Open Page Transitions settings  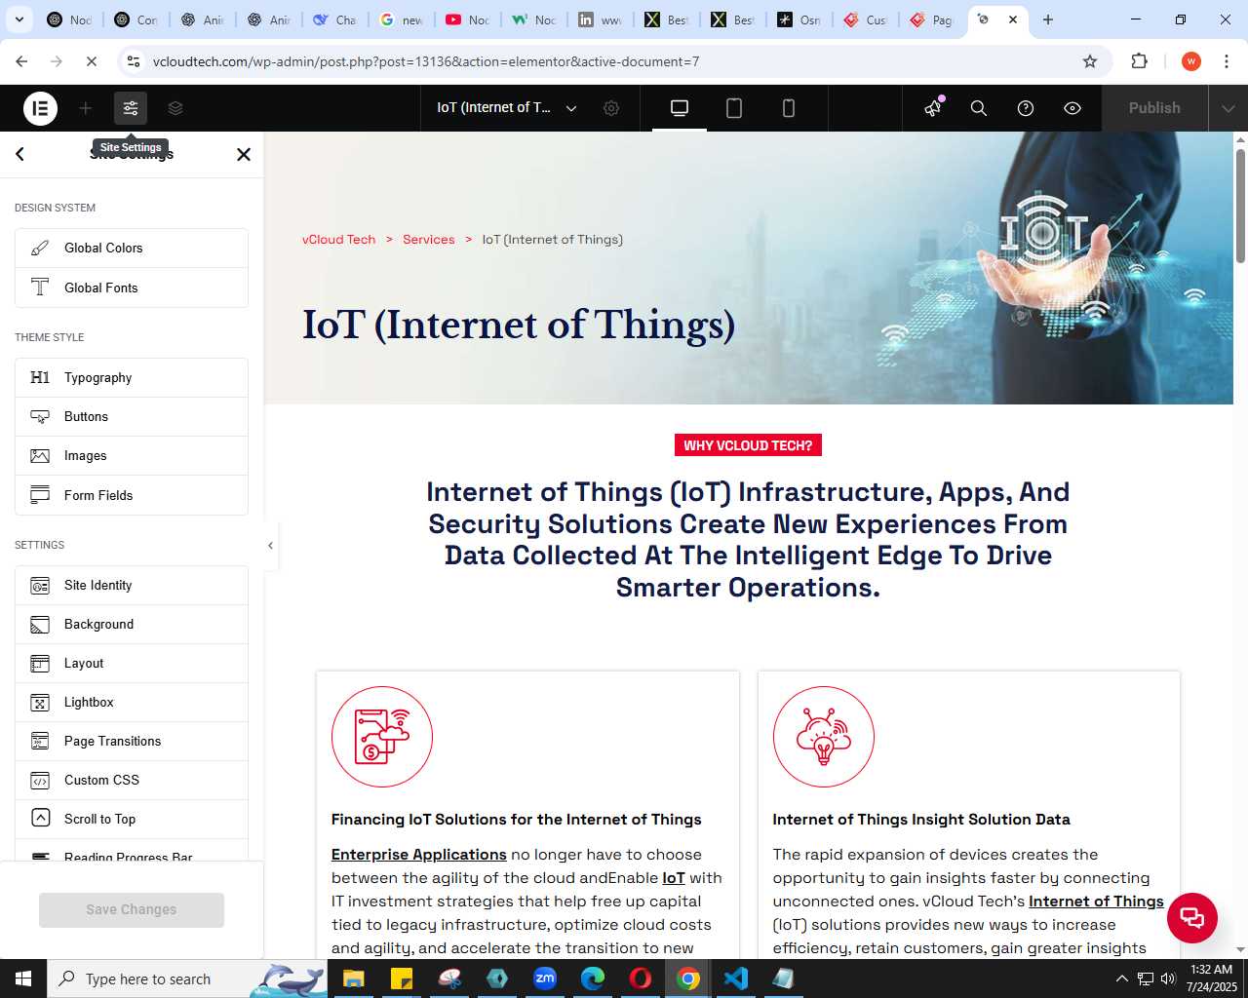point(132,742)
